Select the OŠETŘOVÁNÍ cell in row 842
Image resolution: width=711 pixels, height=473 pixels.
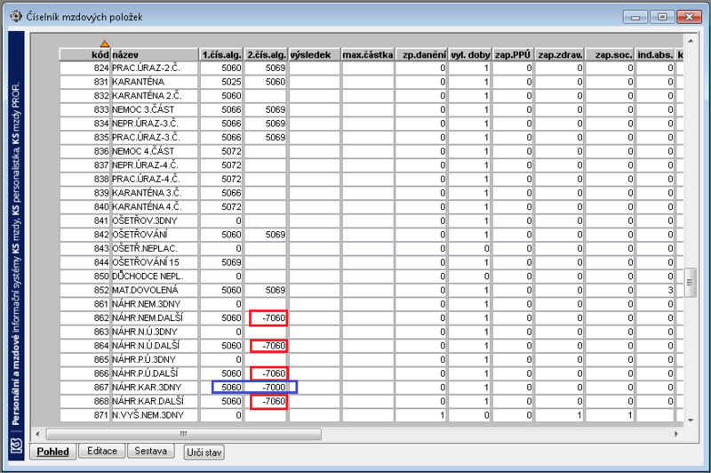pyautogui.click(x=155, y=235)
